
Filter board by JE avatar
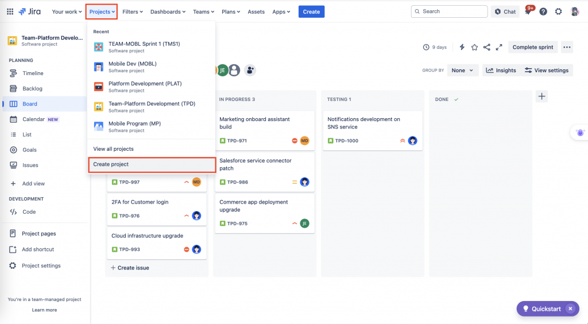[222, 70]
